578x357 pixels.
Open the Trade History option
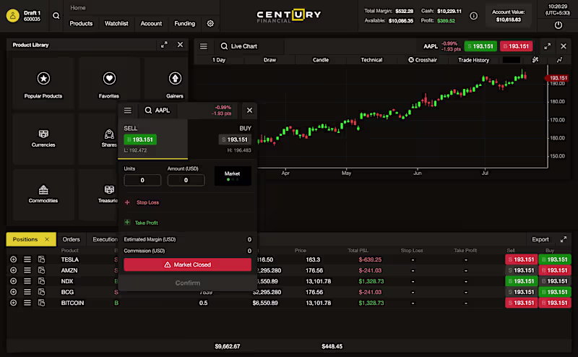click(x=474, y=60)
